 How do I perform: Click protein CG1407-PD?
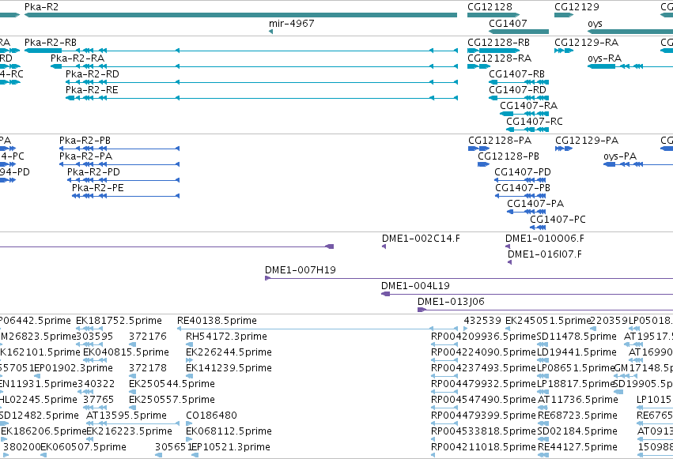point(520,180)
